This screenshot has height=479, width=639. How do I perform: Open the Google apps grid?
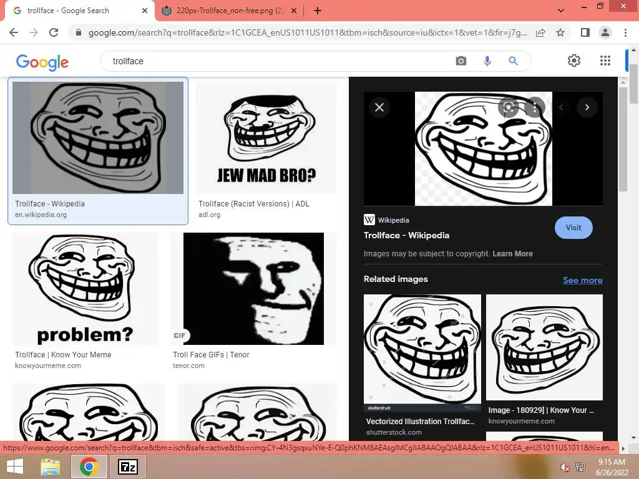click(x=605, y=60)
